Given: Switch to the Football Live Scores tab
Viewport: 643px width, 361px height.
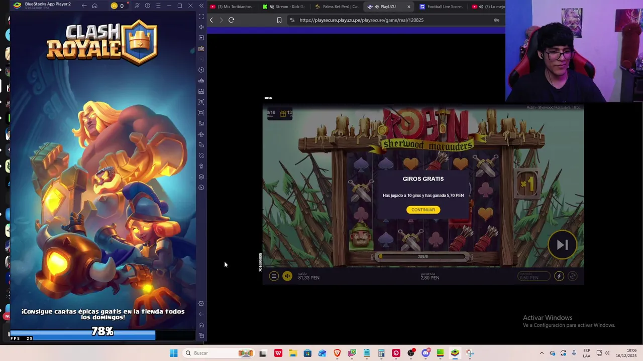Looking at the screenshot, I should tap(441, 7).
